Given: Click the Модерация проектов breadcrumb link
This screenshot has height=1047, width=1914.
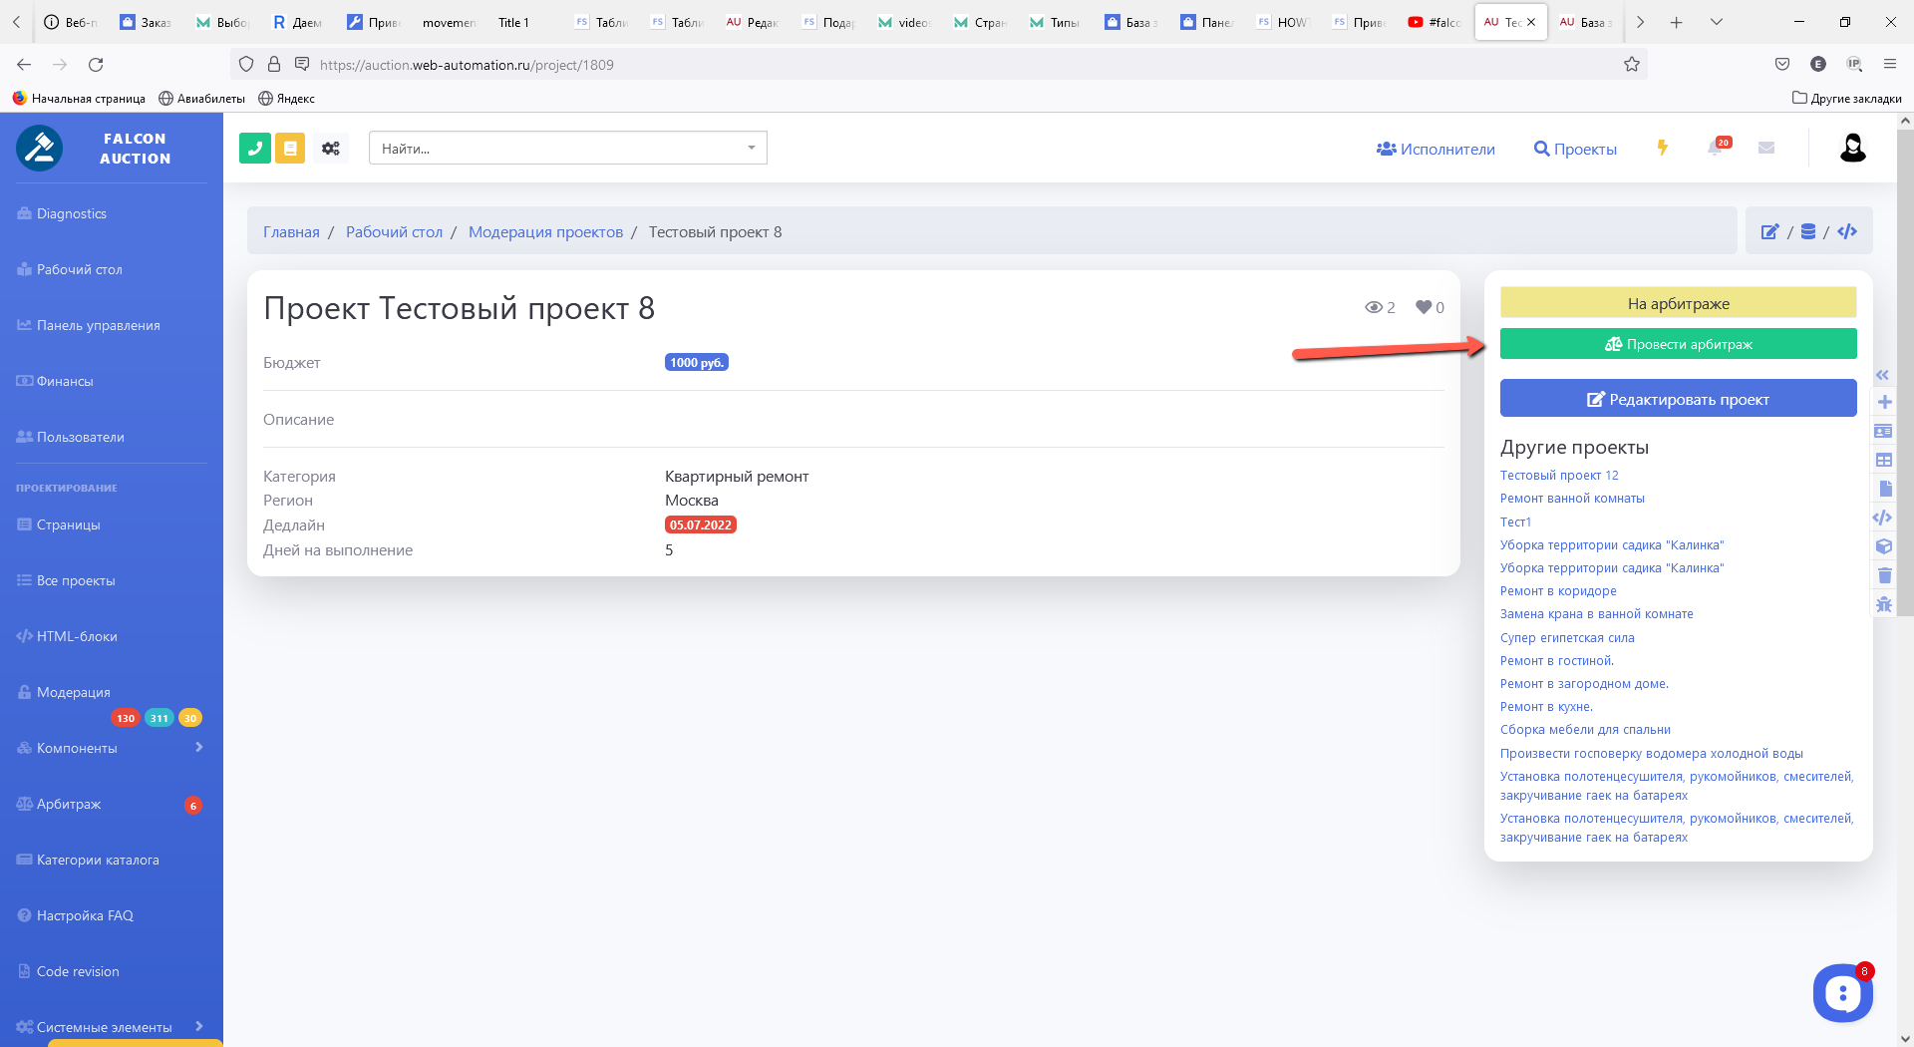Looking at the screenshot, I should 545,232.
